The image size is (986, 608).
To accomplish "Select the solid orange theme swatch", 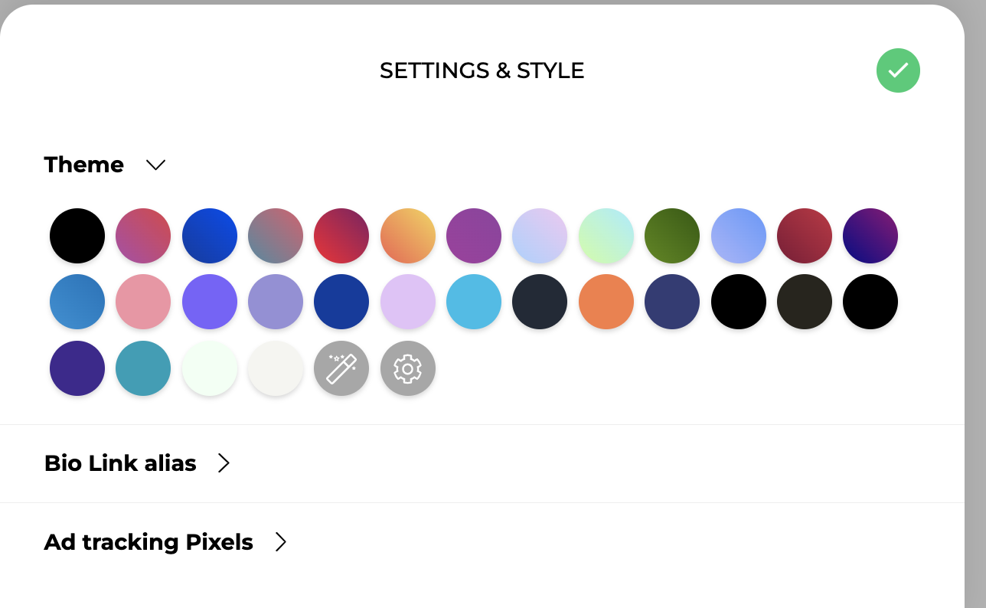I will (606, 302).
